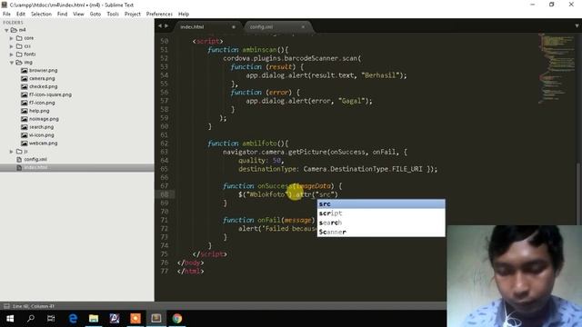This screenshot has width=582, height=327.
Task: Open checked.png in sidebar
Action: [x=43, y=87]
